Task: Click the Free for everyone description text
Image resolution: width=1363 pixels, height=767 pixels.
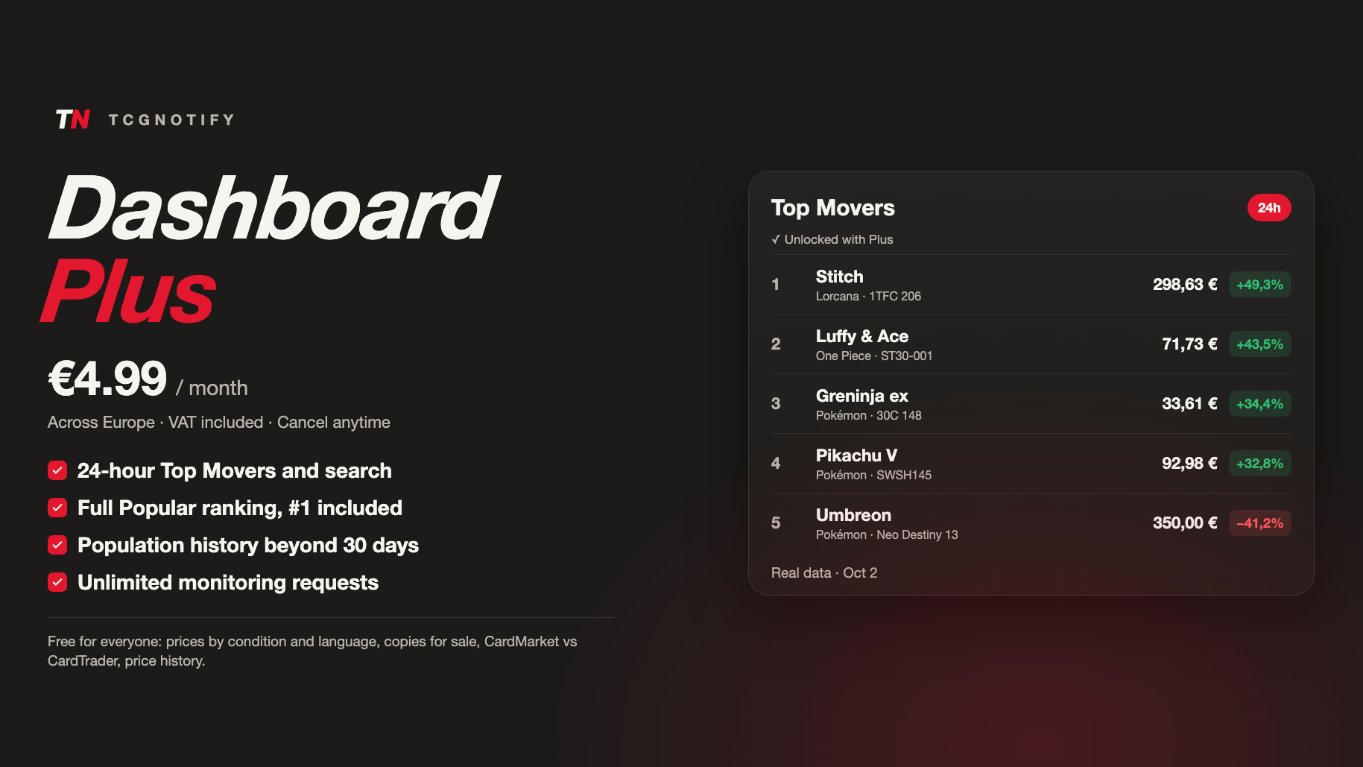Action: point(312,651)
